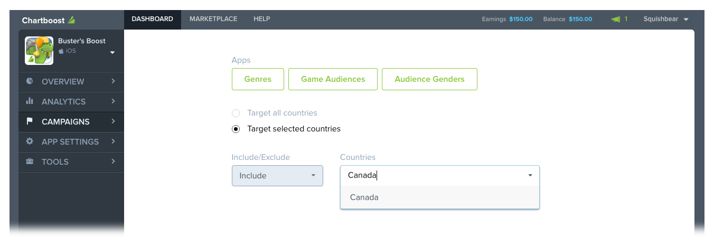Viewport: 714px width, 247px height.
Task: Click the Overview pie chart icon
Action: click(x=30, y=81)
